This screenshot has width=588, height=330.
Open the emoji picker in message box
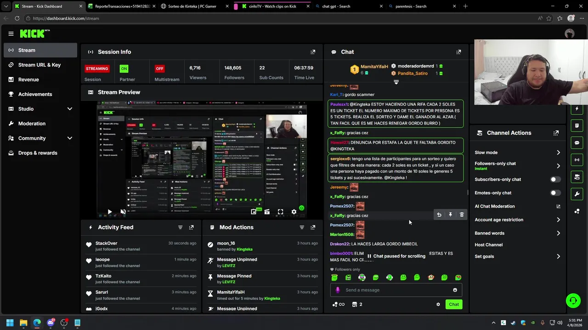[455, 290]
